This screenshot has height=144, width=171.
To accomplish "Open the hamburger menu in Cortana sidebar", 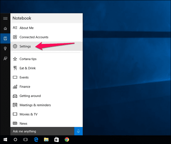I will point(5,18).
